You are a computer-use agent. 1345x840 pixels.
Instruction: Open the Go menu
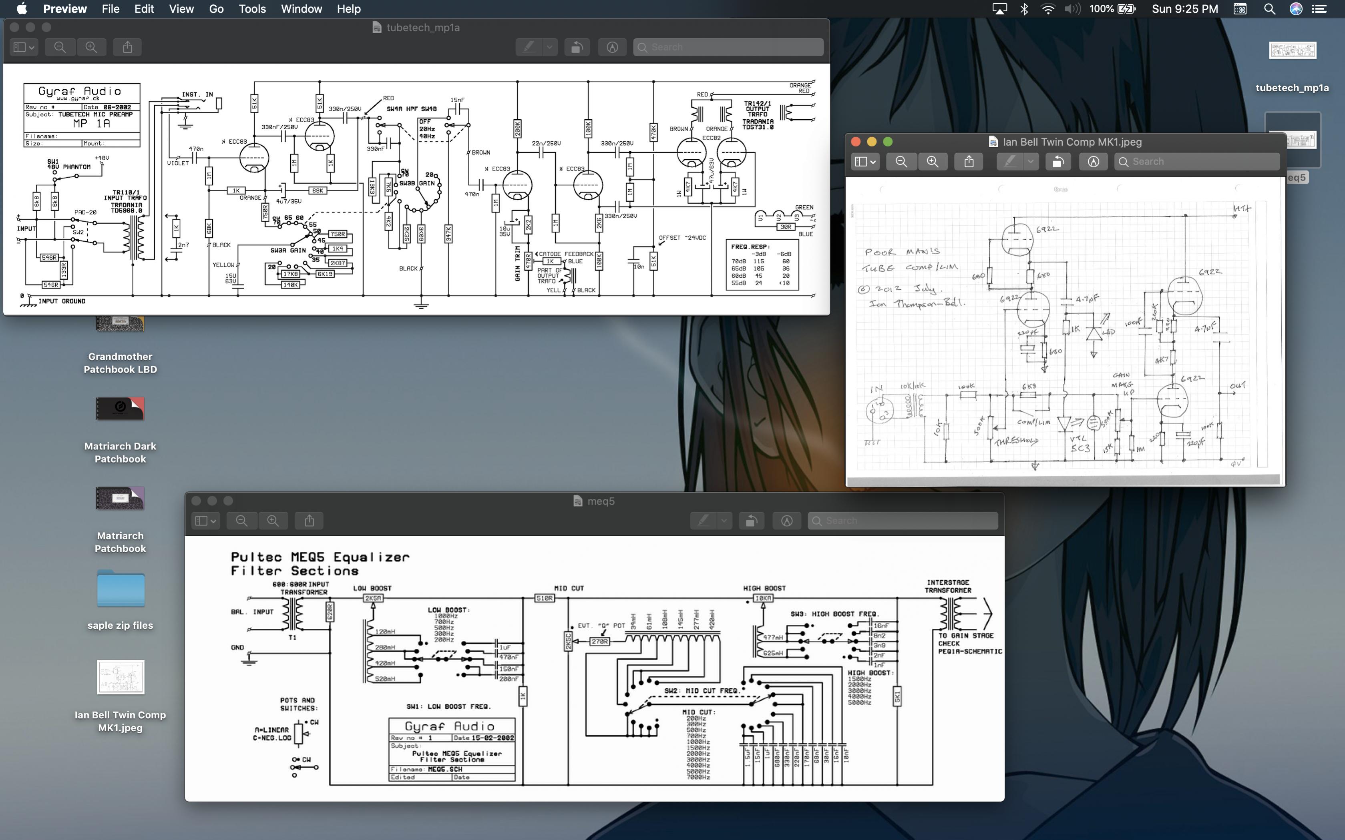point(216,9)
